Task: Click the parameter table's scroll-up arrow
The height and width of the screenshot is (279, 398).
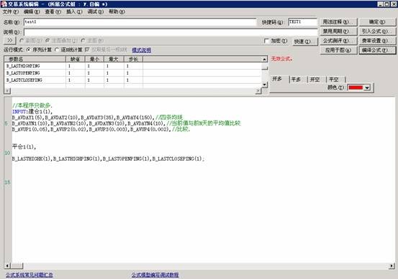Action: click(264, 60)
